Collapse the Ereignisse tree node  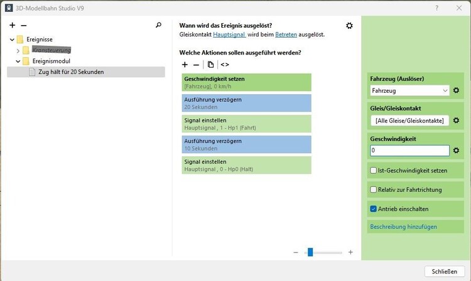[x=13, y=39]
